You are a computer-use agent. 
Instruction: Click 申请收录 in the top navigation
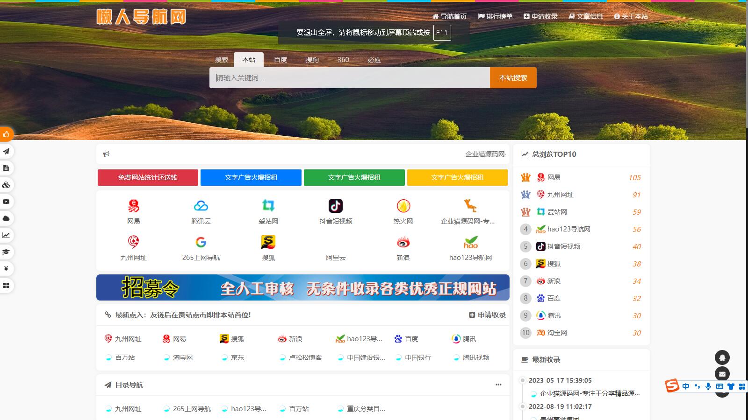540,16
